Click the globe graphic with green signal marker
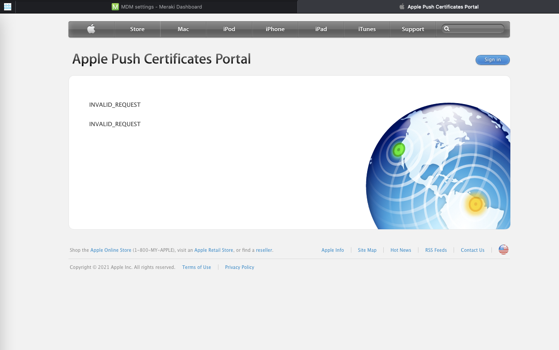The width and height of the screenshot is (559, 350). (398, 149)
